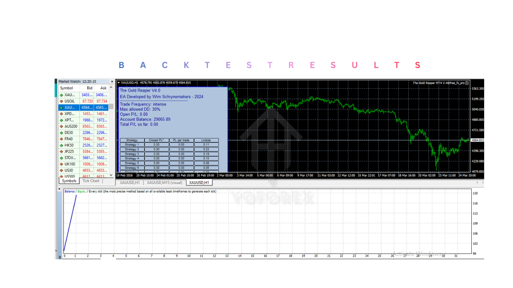513x288 pixels.
Task: Sort by the Bid column header
Action: (89, 88)
